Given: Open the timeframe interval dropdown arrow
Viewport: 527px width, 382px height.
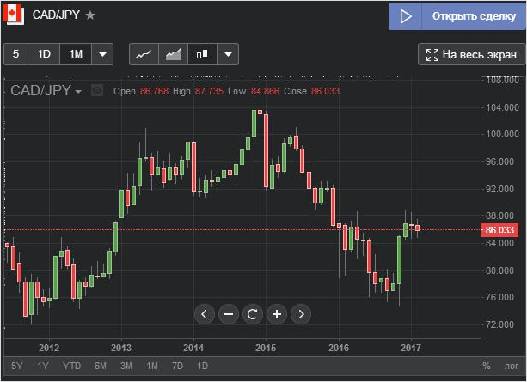Looking at the screenshot, I should click(103, 54).
